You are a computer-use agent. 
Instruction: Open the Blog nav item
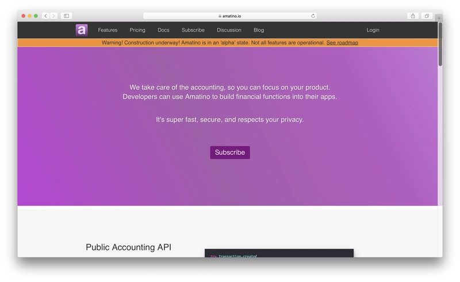click(x=259, y=30)
